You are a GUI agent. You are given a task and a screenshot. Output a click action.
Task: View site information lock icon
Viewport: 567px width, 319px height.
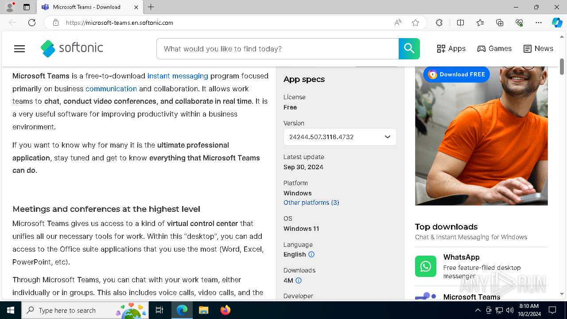[55, 23]
